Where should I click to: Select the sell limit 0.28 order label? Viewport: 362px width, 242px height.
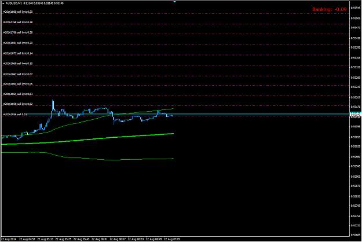pos(18,32)
